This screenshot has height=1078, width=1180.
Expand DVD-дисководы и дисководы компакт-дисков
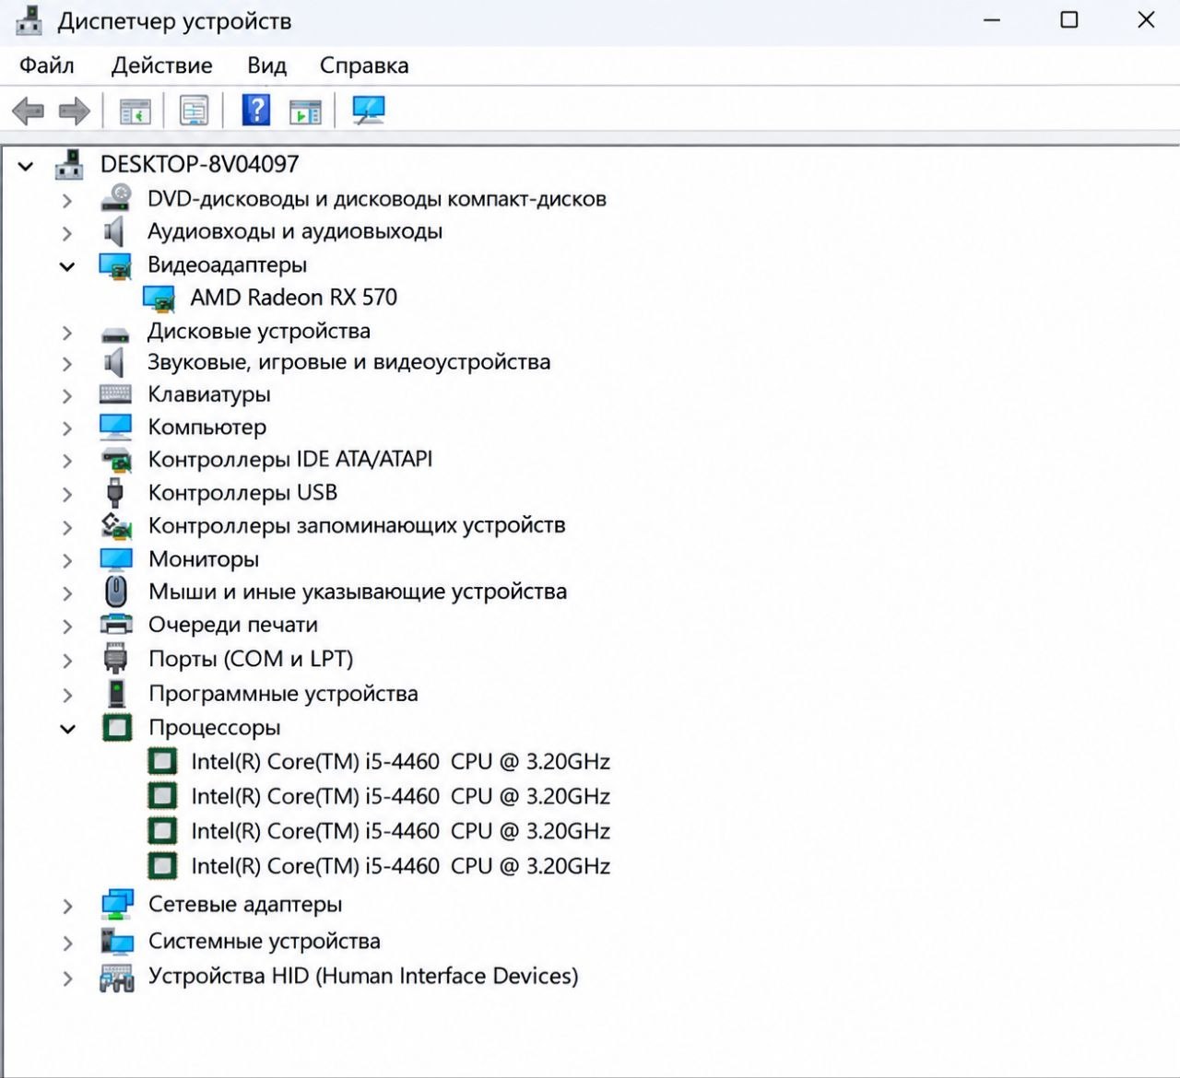(x=66, y=200)
